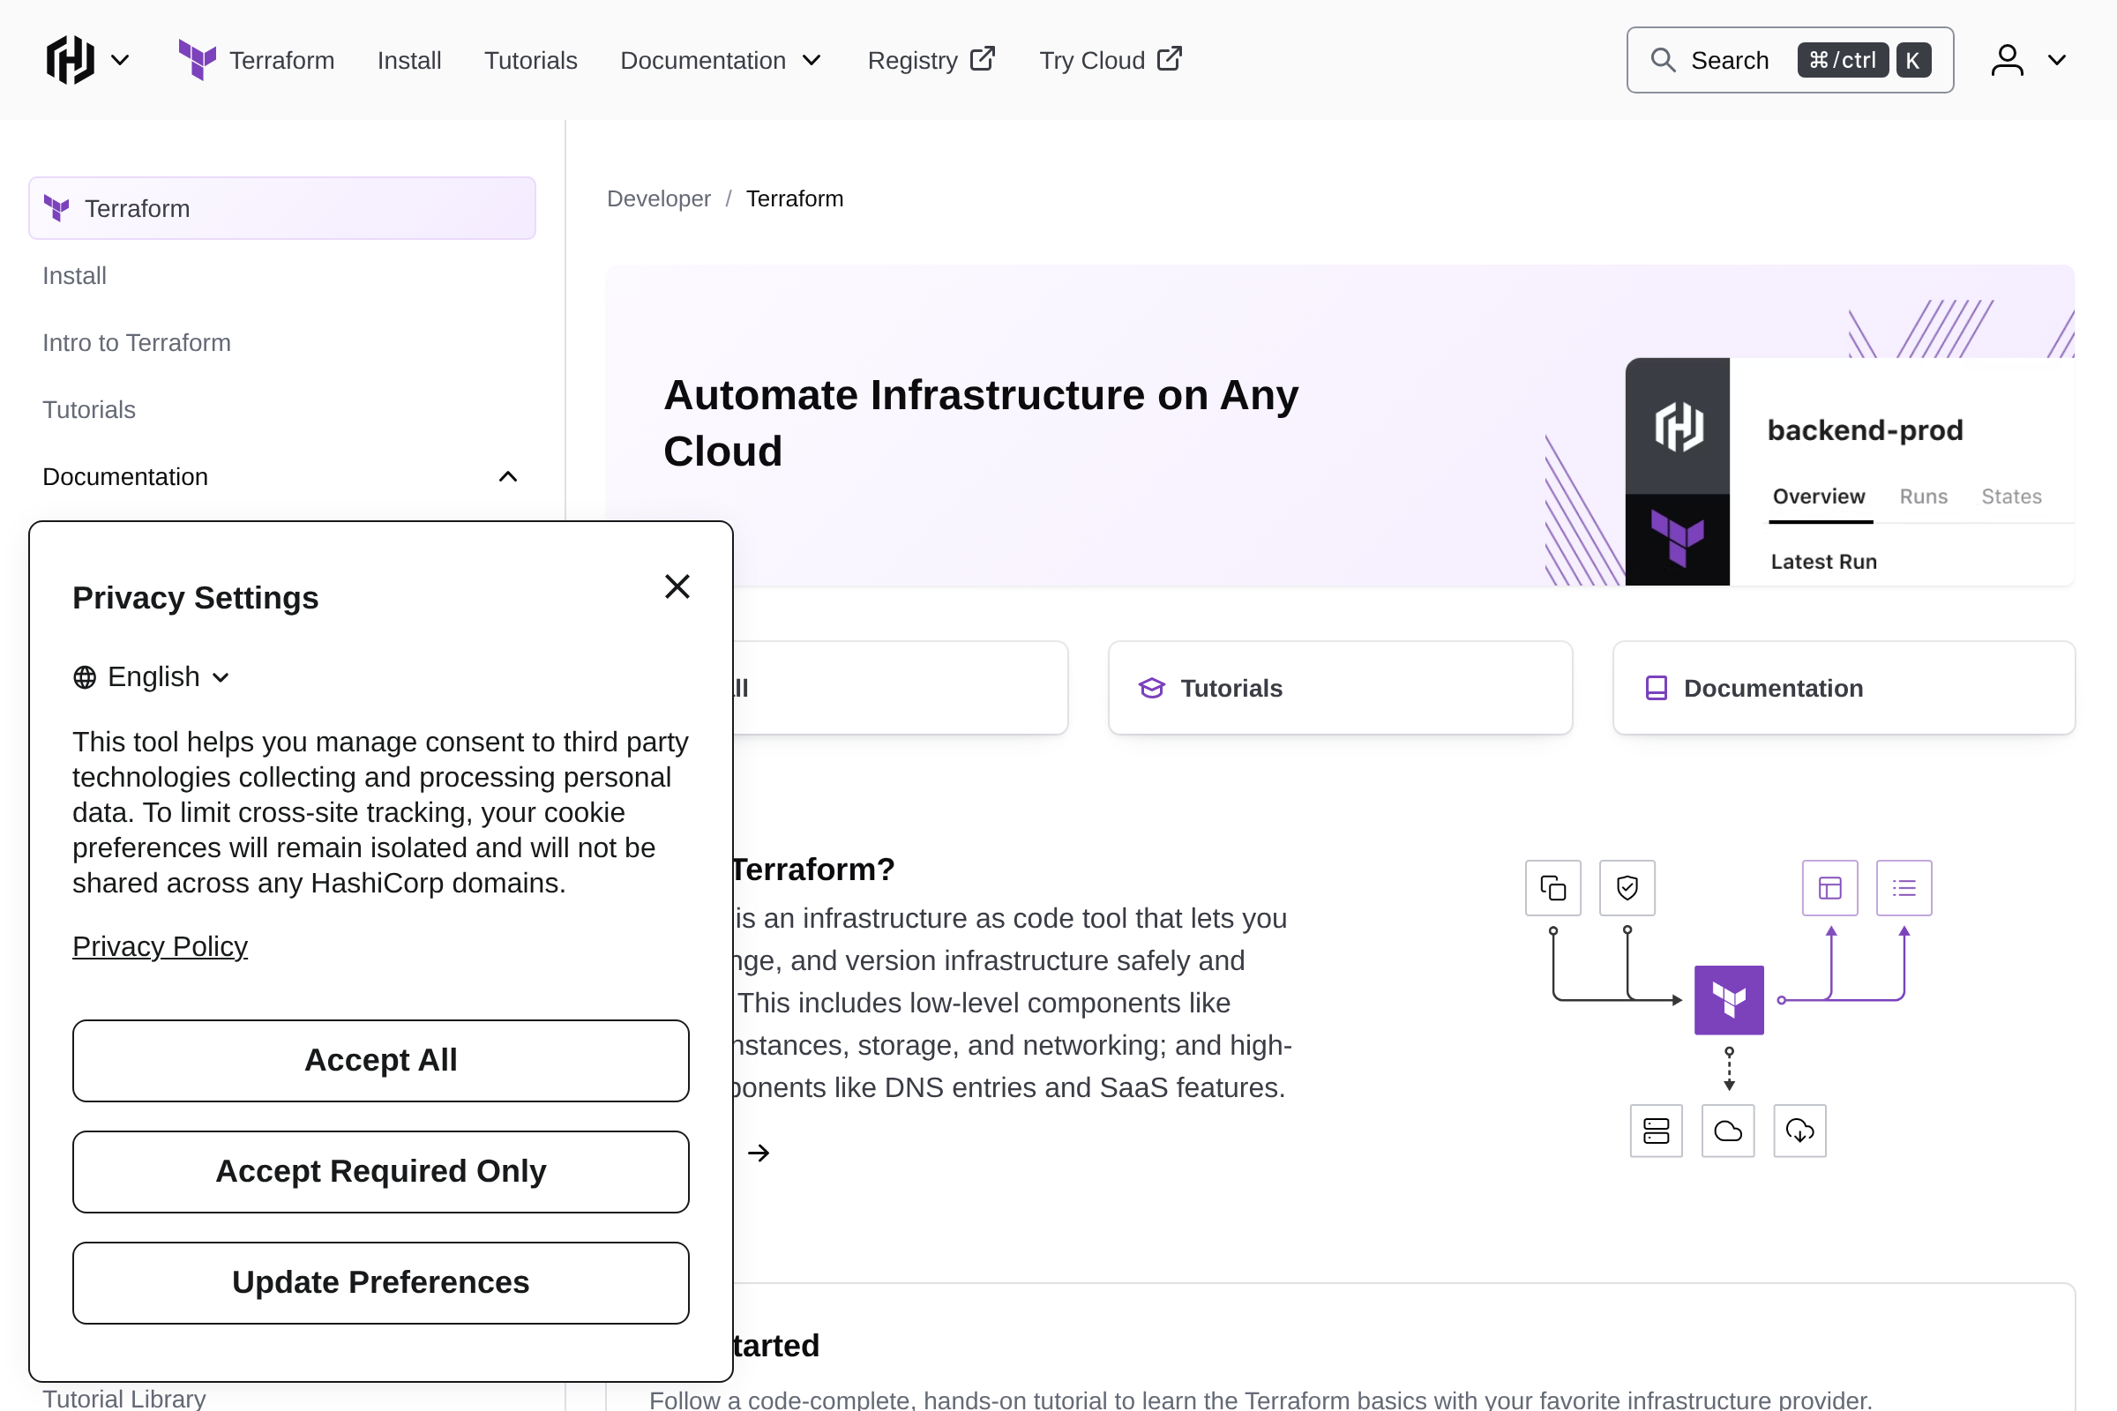Click inside the Search input field
Image resolution: width=2117 pixels, height=1411 pixels.
coord(1731,59)
